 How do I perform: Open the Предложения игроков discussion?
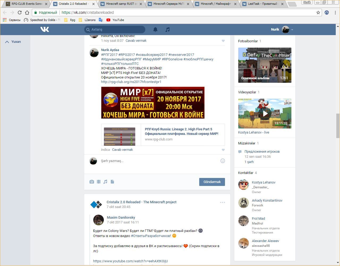point(262,152)
